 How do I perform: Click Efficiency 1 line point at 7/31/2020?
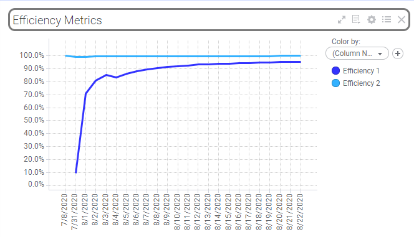click(76, 172)
